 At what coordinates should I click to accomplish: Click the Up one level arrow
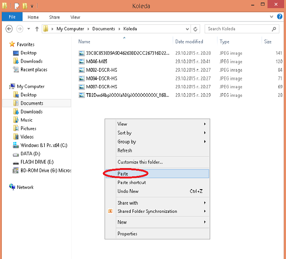tap(37, 29)
